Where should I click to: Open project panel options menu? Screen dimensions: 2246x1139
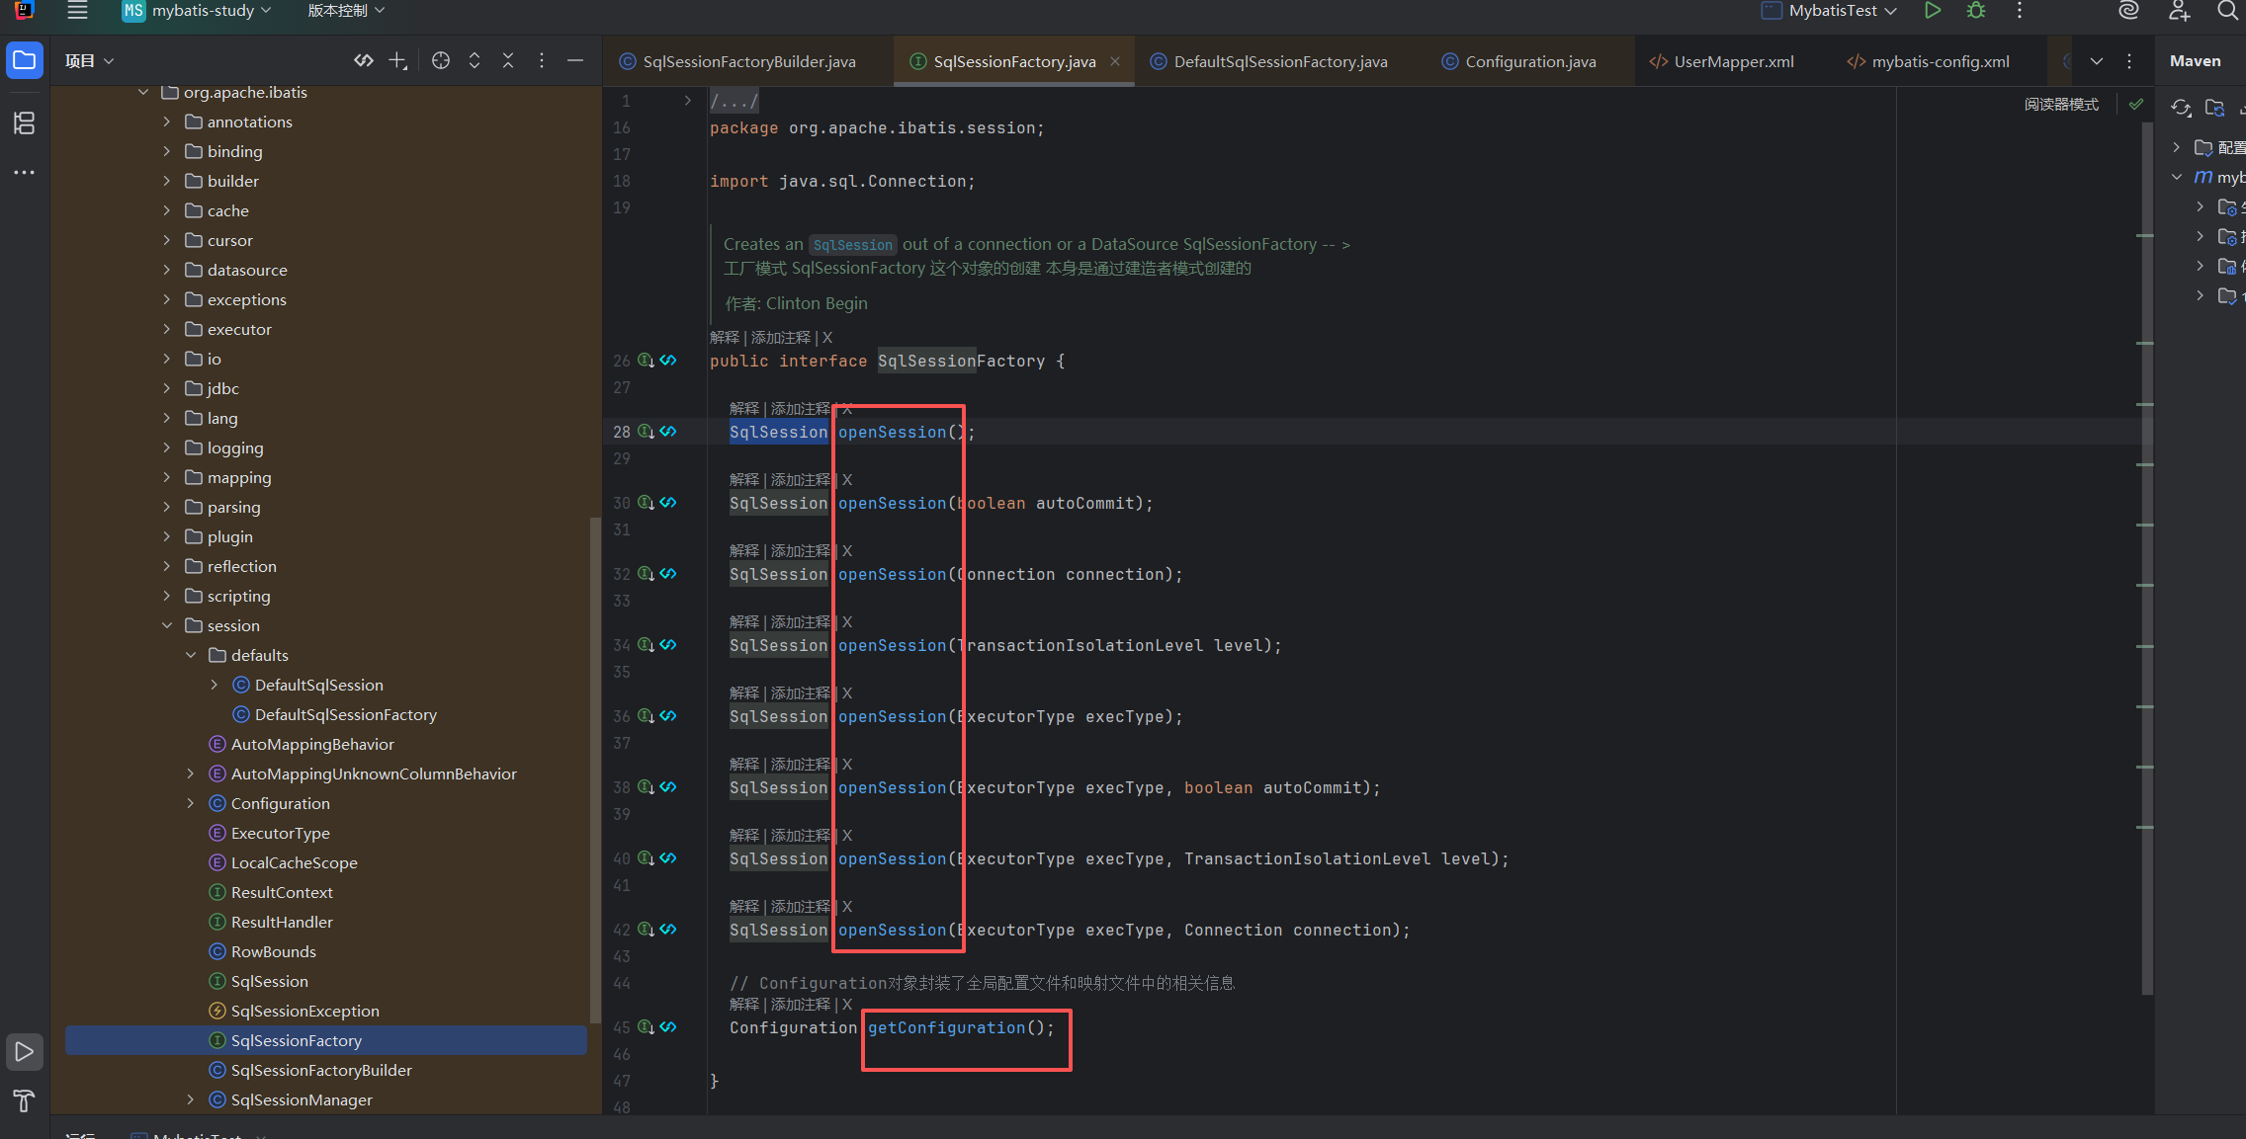point(542,61)
